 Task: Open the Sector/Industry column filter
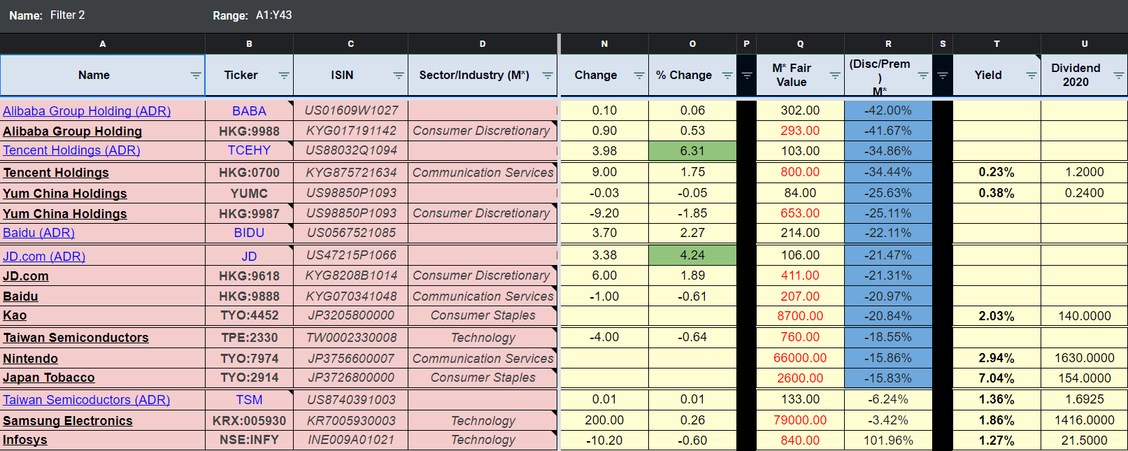pyautogui.click(x=548, y=76)
